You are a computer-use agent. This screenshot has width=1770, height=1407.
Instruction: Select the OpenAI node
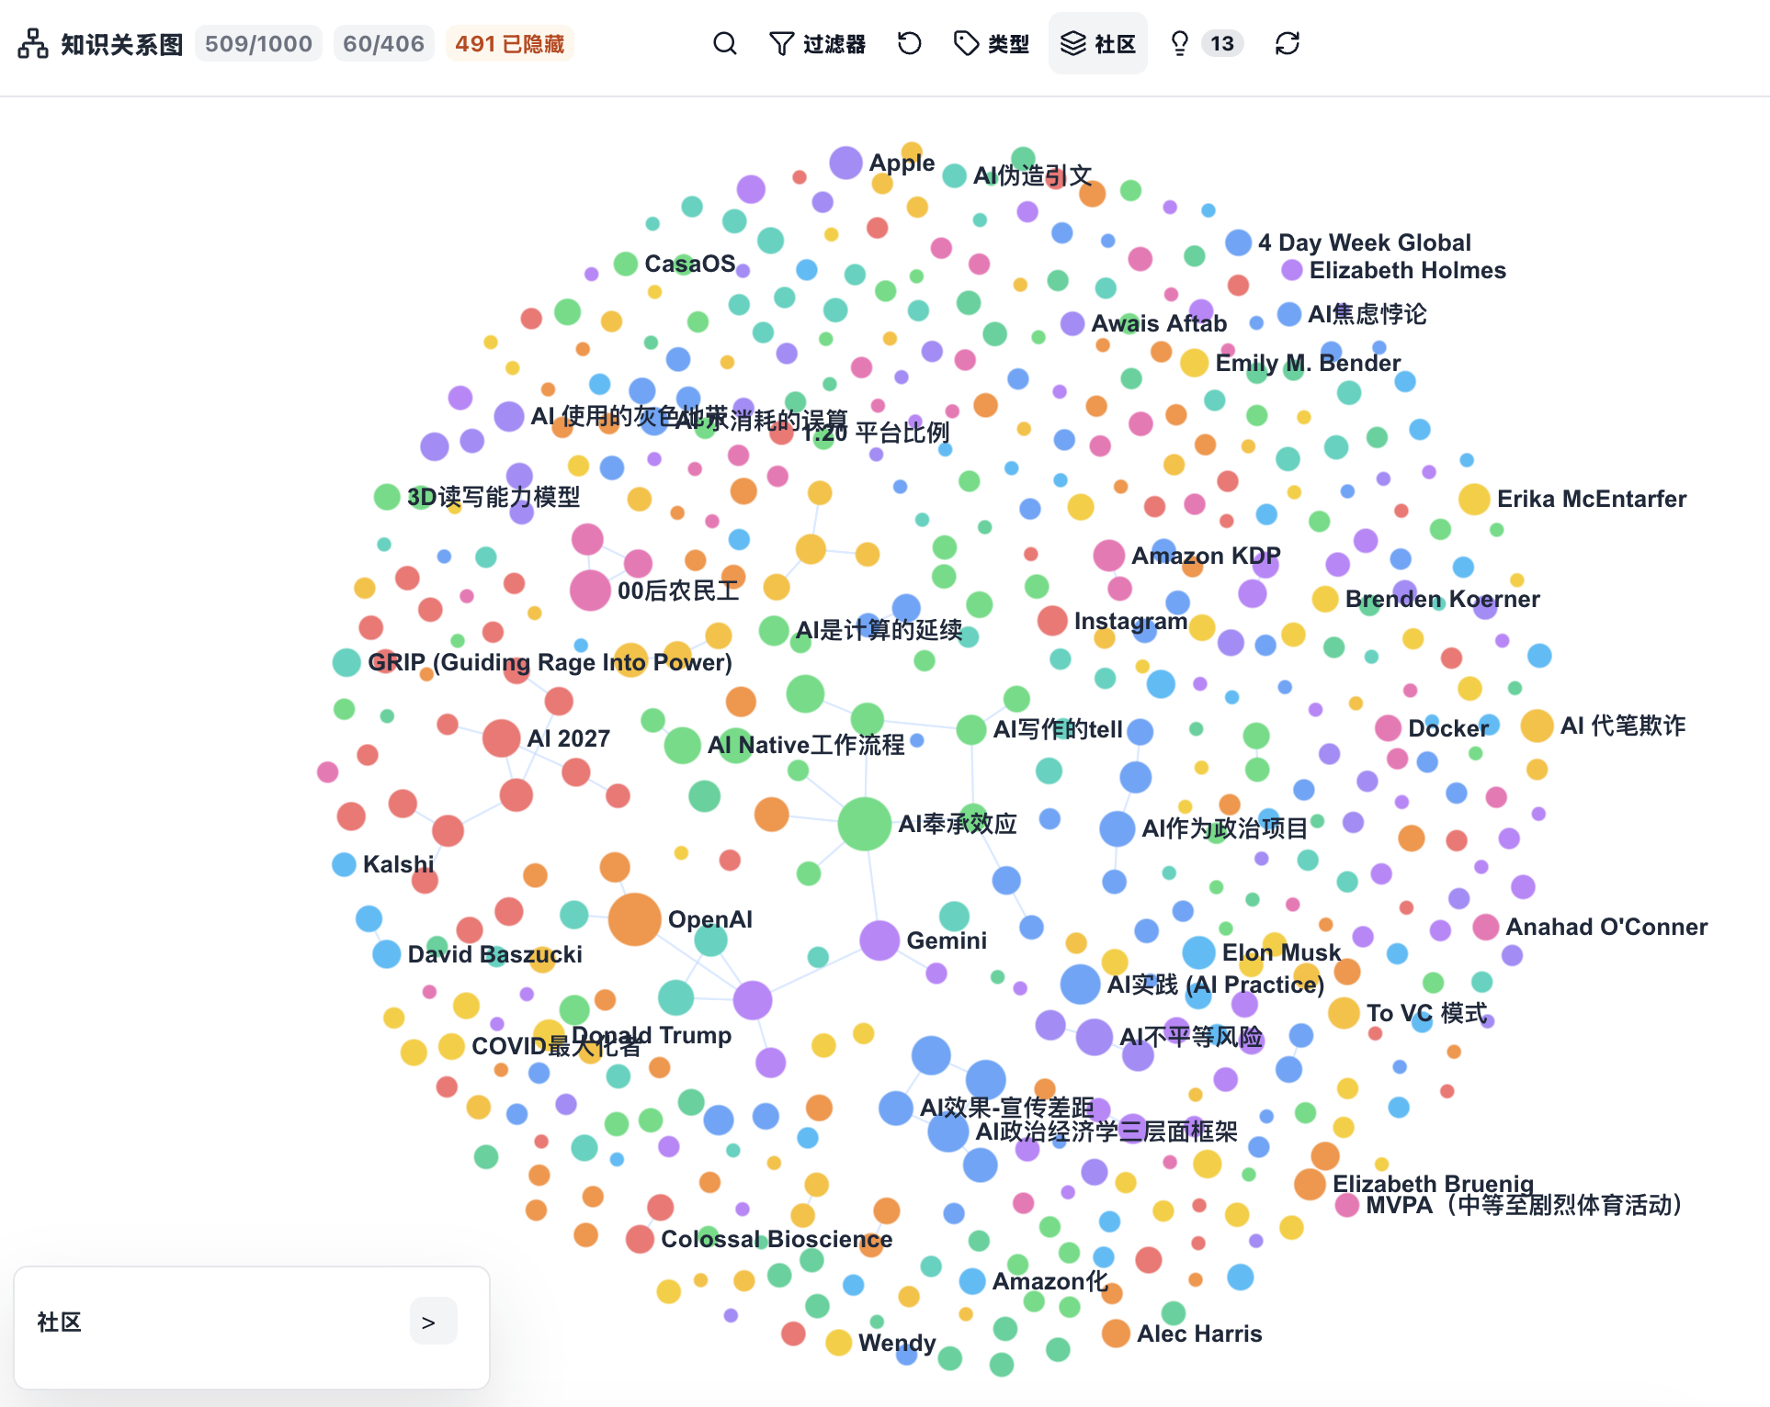pos(634,919)
